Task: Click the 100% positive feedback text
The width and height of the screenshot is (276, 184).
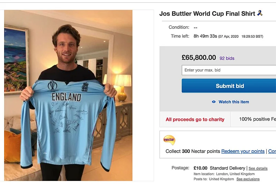Action: click(x=257, y=119)
